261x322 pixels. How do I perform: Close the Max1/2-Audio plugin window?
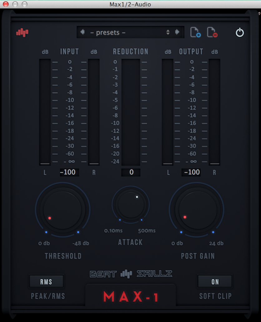6,4
